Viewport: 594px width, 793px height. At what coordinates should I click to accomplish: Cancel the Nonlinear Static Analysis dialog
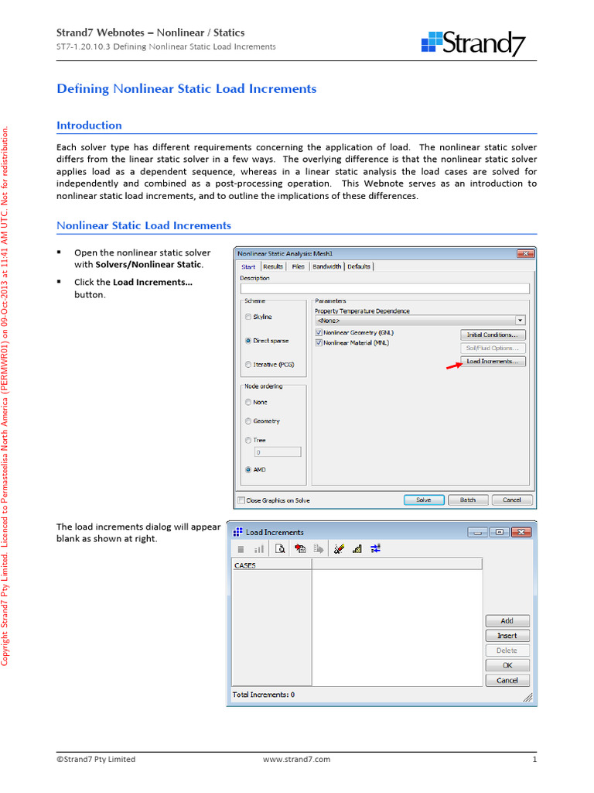click(x=512, y=499)
